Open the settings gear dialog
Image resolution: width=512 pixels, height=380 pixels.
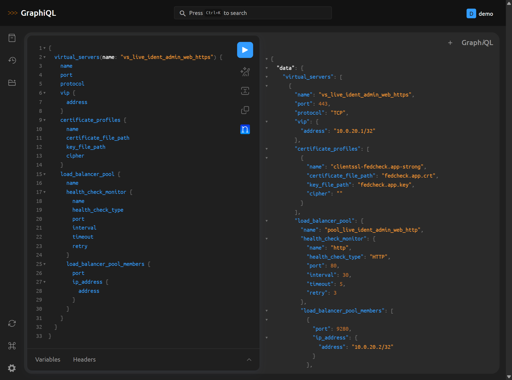[12, 368]
